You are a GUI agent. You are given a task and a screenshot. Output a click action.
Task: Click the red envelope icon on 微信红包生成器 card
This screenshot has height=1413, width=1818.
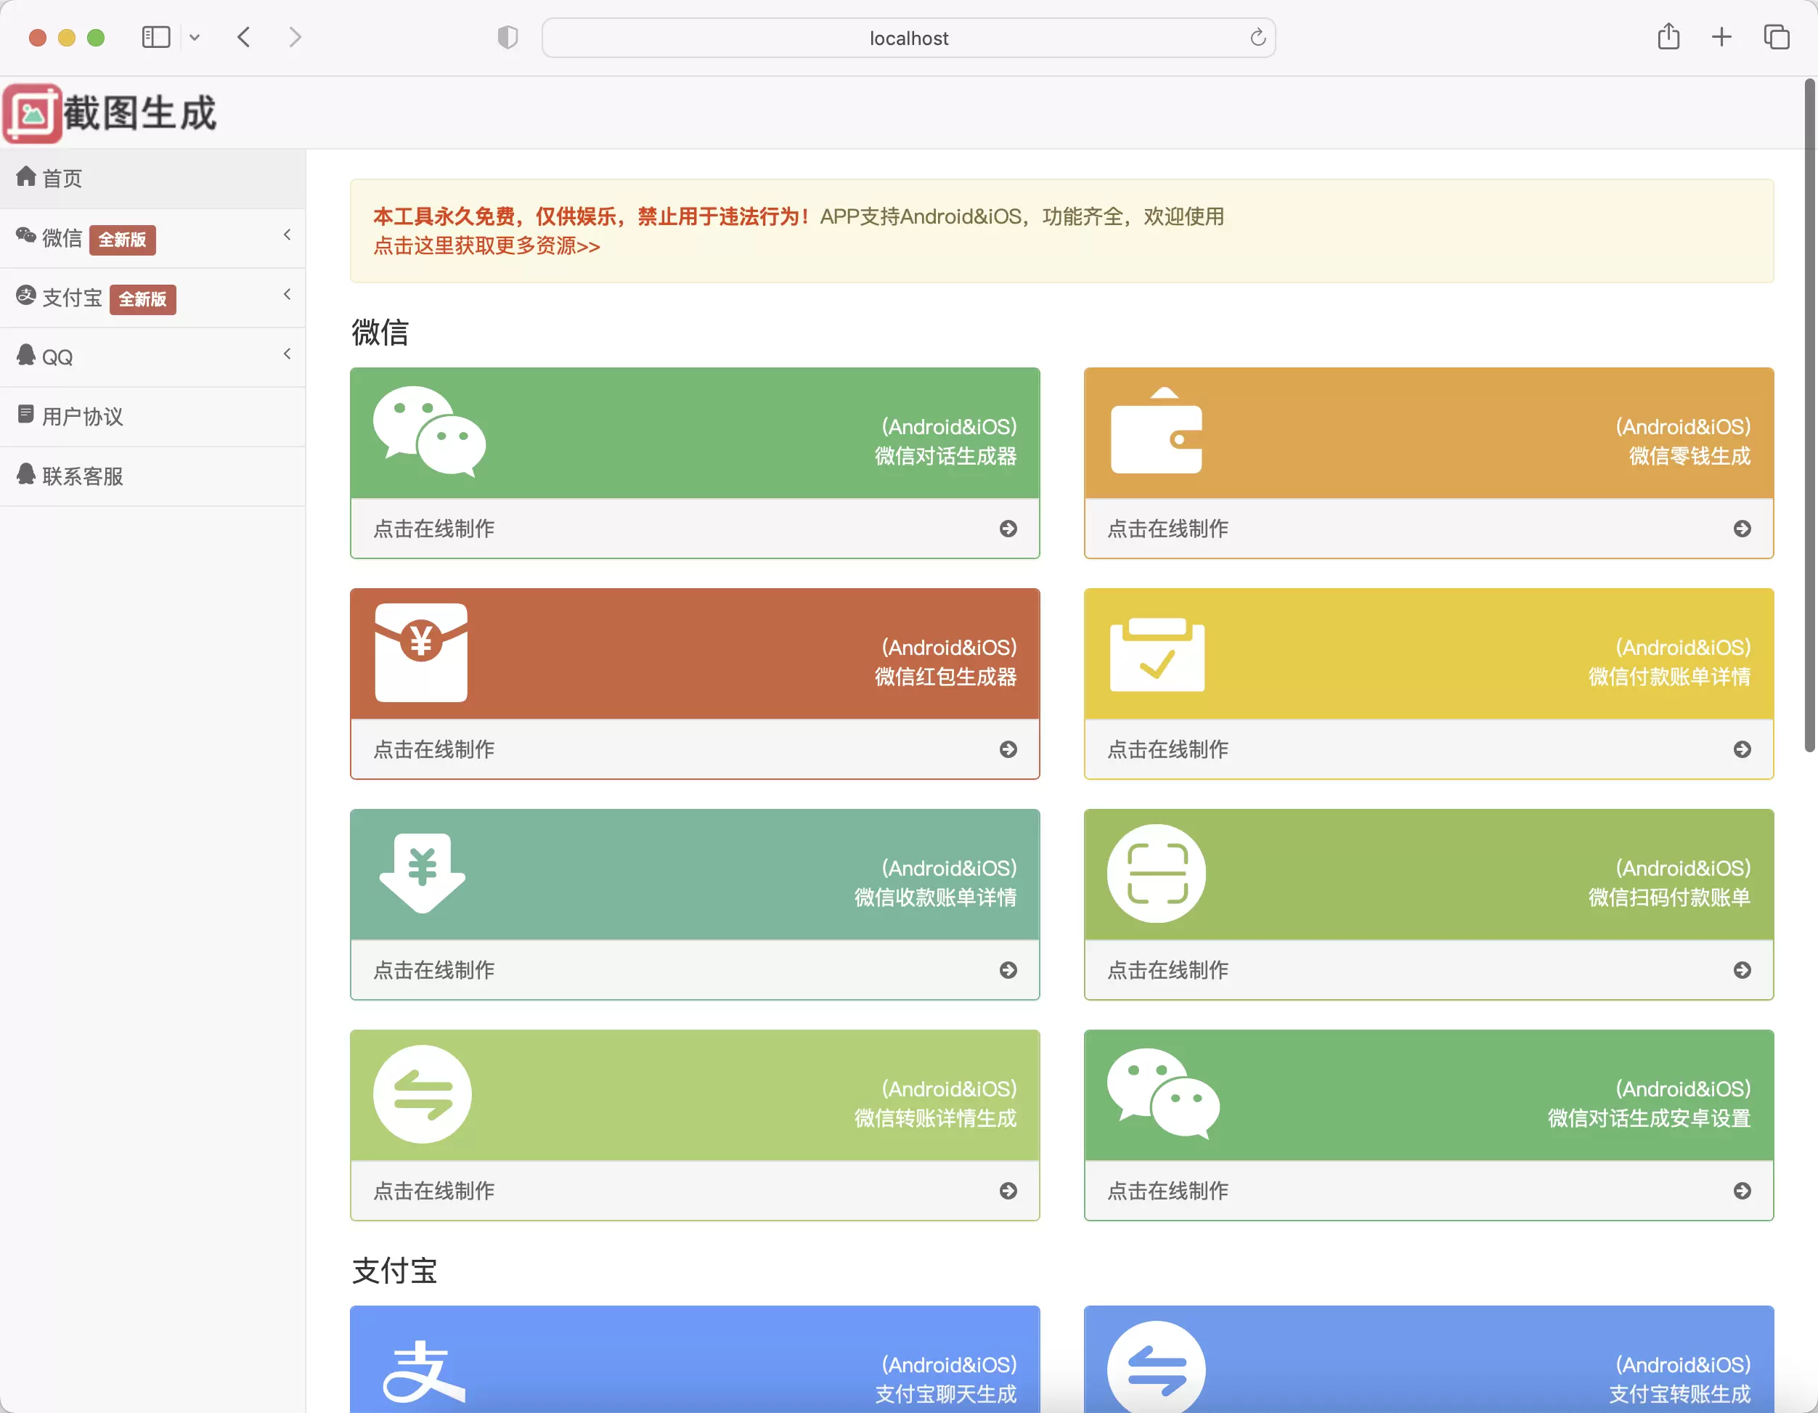(x=421, y=652)
